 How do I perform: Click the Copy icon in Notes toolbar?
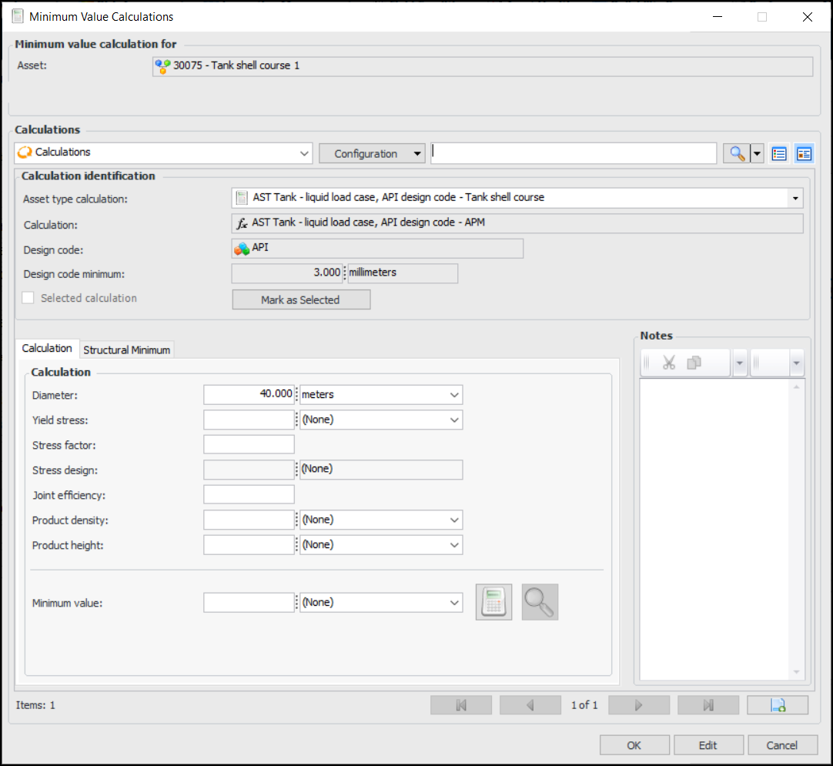[694, 363]
